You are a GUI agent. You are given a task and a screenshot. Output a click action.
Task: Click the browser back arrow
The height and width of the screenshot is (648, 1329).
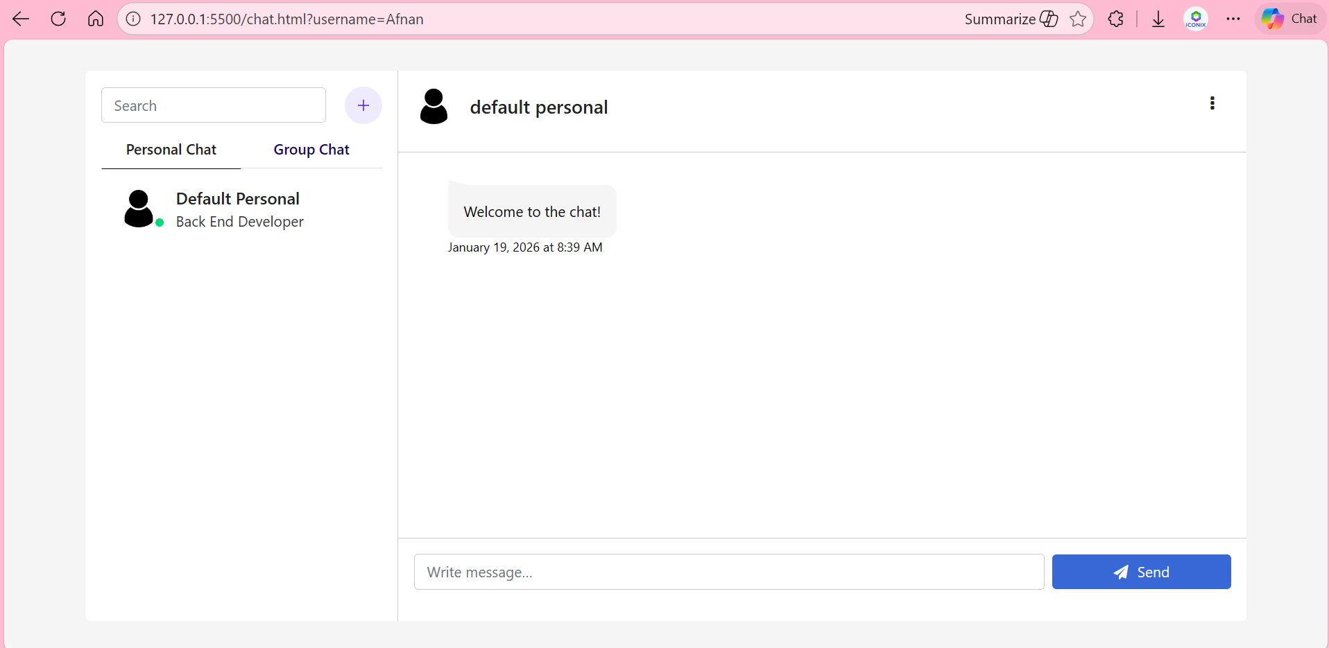click(x=21, y=19)
